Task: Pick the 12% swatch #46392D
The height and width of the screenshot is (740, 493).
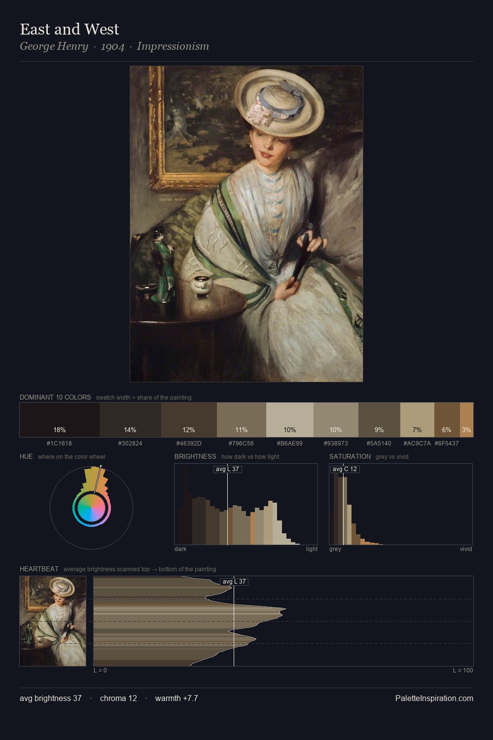Action: click(x=189, y=420)
